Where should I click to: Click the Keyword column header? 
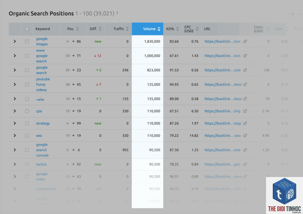click(x=43, y=29)
